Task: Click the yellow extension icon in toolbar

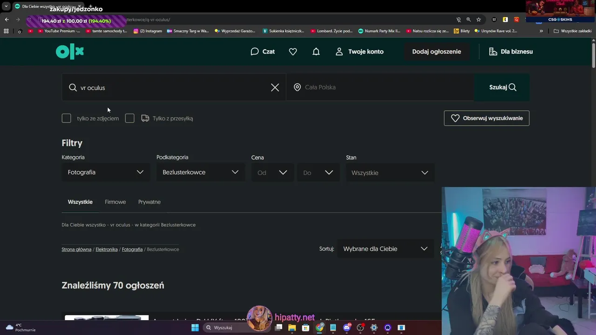Action: (x=505, y=20)
